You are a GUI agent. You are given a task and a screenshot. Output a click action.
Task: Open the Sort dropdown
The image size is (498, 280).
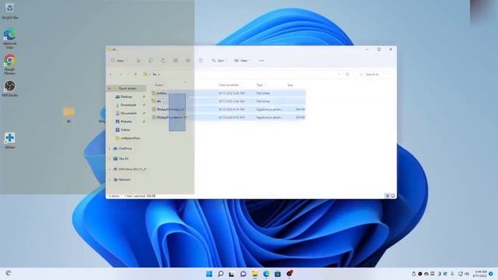tap(219, 61)
